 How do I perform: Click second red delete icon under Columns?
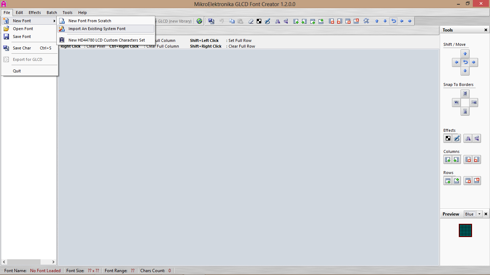click(477, 160)
